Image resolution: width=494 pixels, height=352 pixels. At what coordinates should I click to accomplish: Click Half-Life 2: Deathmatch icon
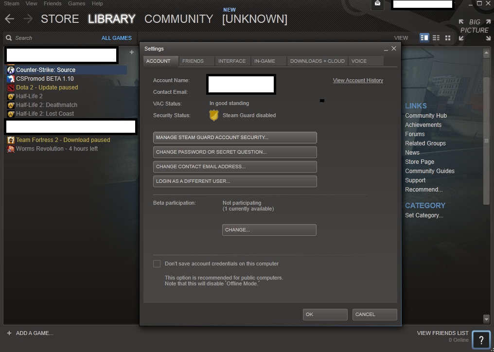11,105
